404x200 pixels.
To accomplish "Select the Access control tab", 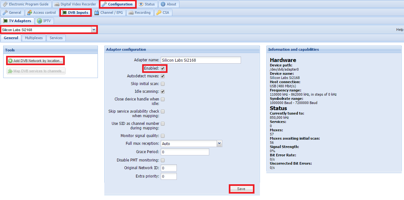I will tap(41, 13).
